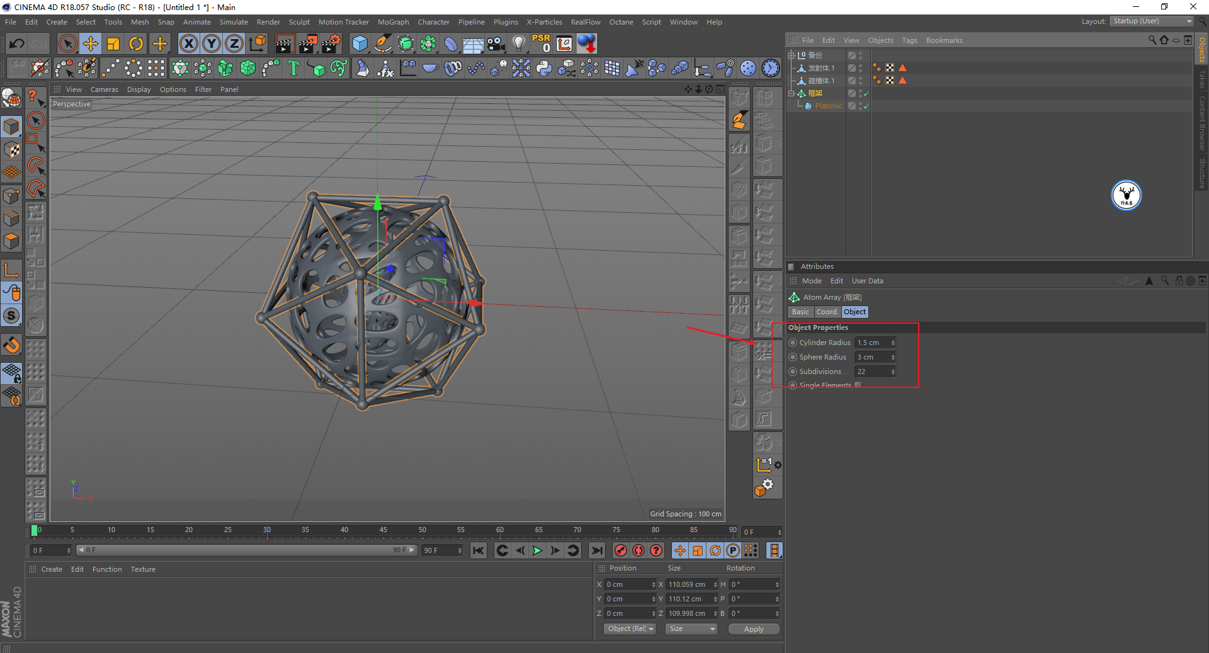1209x653 pixels.
Task: Switch to the Object attributes tab
Action: 854,312
